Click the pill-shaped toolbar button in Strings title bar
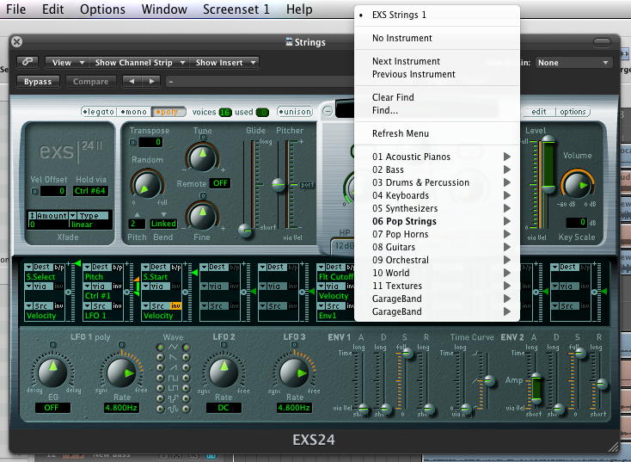The width and height of the screenshot is (631, 462). (602, 42)
